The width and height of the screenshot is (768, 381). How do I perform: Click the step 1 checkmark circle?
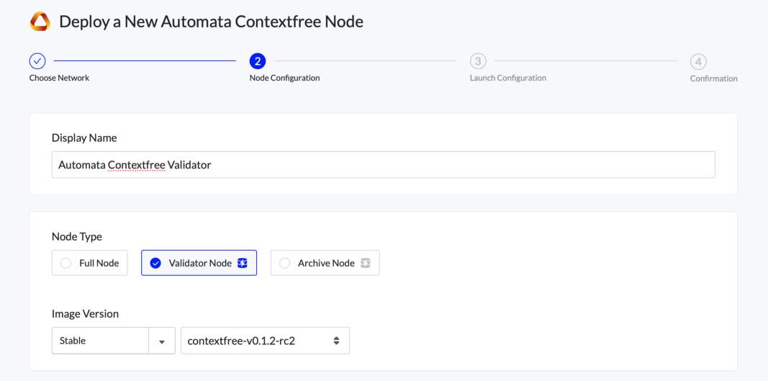click(x=37, y=61)
